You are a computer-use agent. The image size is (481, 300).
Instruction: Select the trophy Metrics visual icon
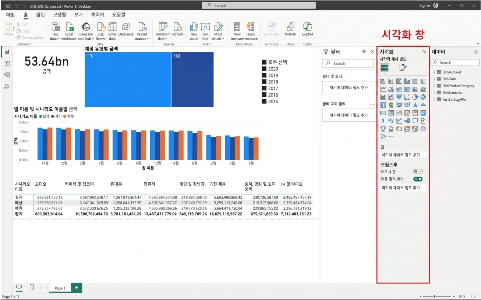[383, 129]
